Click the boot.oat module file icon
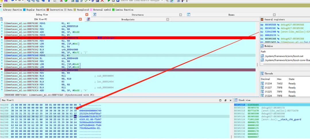The height and width of the screenshot is (139, 310). pos(262,56)
